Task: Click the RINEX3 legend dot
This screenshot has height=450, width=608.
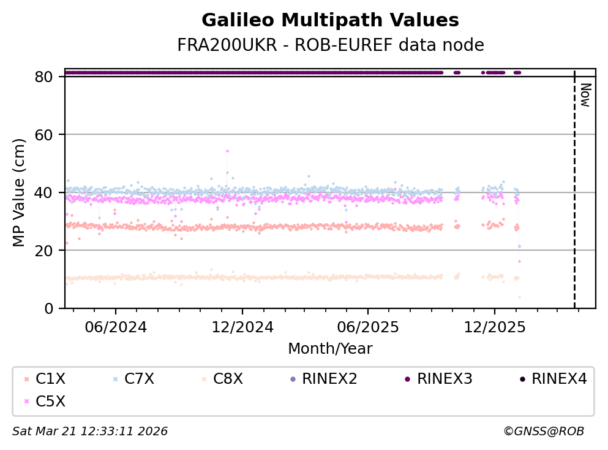Action: click(x=407, y=379)
